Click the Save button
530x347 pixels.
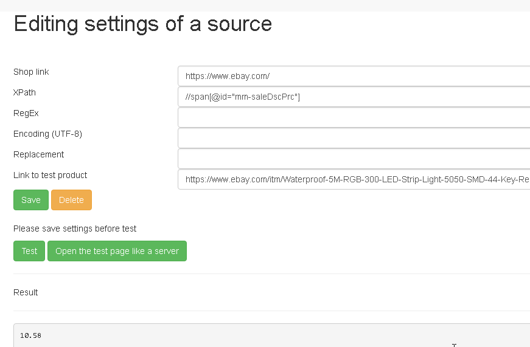[x=31, y=200]
